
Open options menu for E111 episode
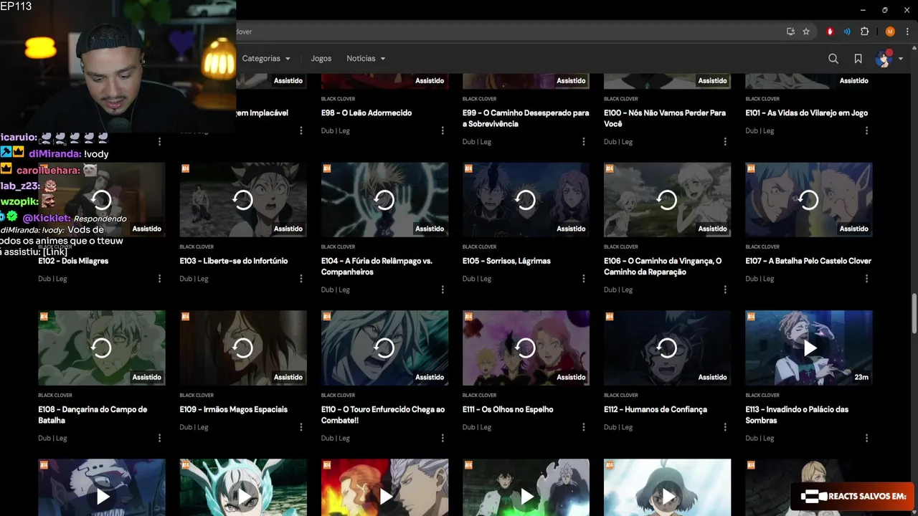click(584, 427)
